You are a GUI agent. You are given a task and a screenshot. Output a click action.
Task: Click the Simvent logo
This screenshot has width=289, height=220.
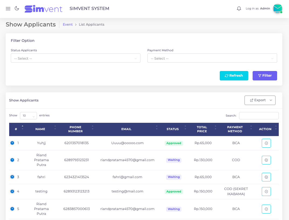tap(43, 9)
